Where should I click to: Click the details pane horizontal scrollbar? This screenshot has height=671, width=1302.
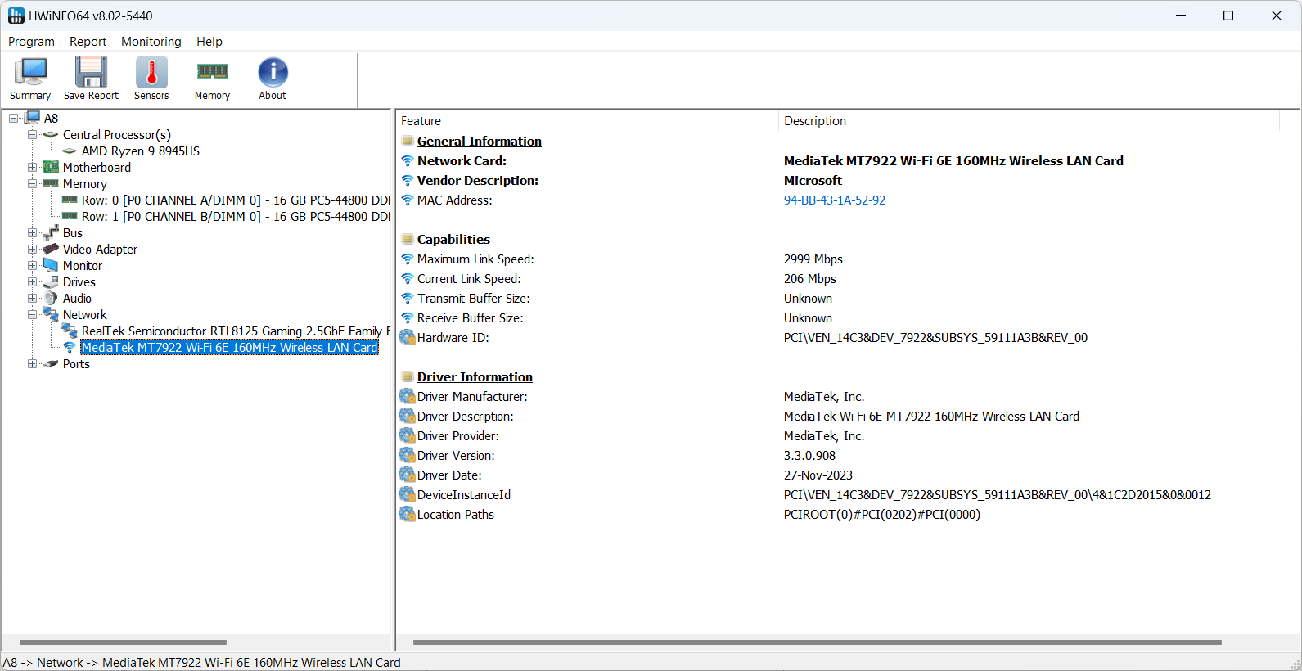(817, 642)
